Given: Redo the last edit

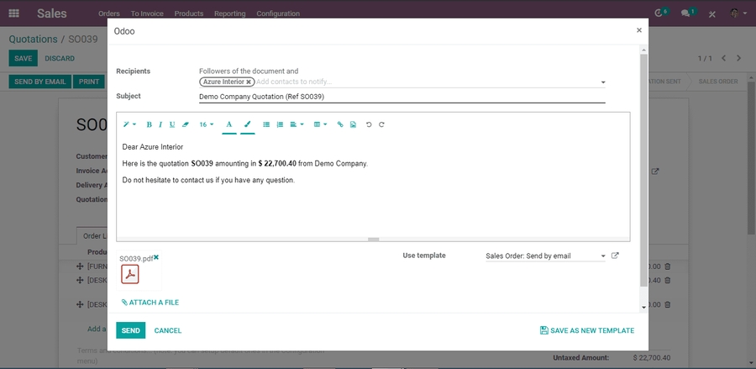Looking at the screenshot, I should [x=381, y=124].
